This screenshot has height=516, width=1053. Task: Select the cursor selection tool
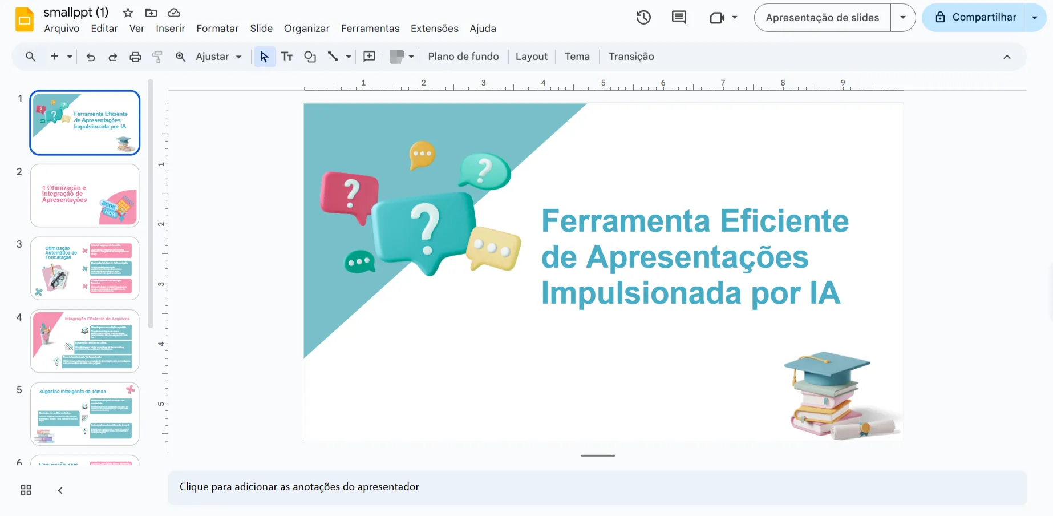point(264,57)
